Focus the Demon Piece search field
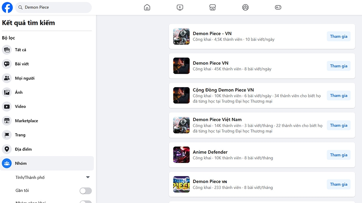This screenshot has width=362, height=203. pyautogui.click(x=53, y=8)
